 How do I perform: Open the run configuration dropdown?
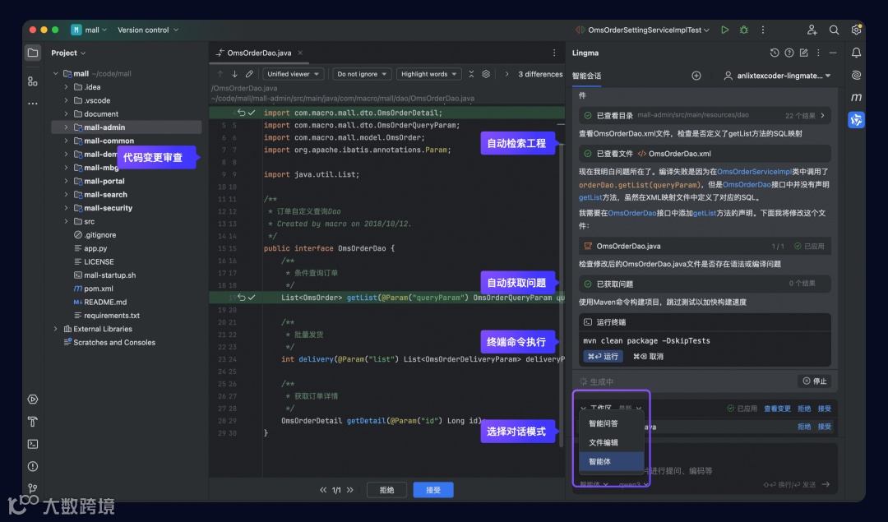coord(642,30)
